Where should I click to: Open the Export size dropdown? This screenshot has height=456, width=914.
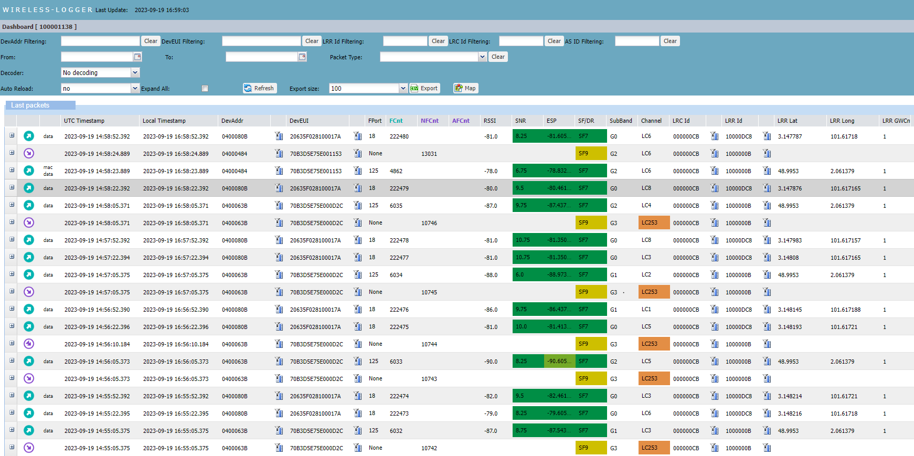(403, 89)
